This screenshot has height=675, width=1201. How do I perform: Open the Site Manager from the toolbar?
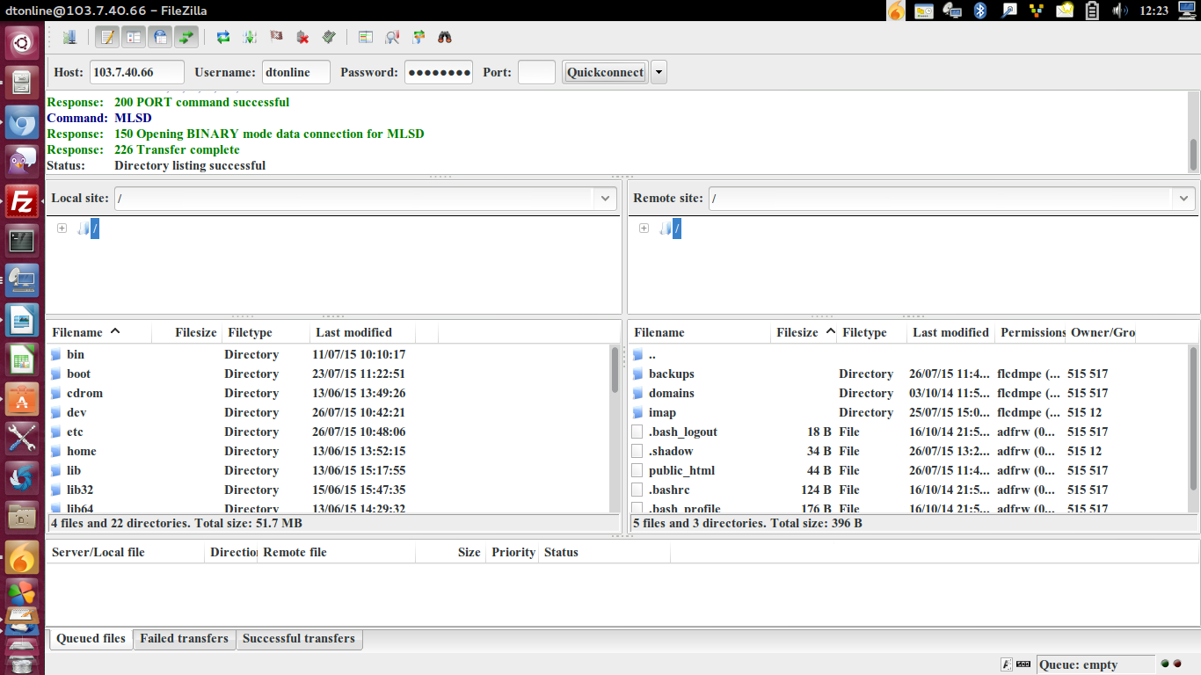click(x=69, y=37)
